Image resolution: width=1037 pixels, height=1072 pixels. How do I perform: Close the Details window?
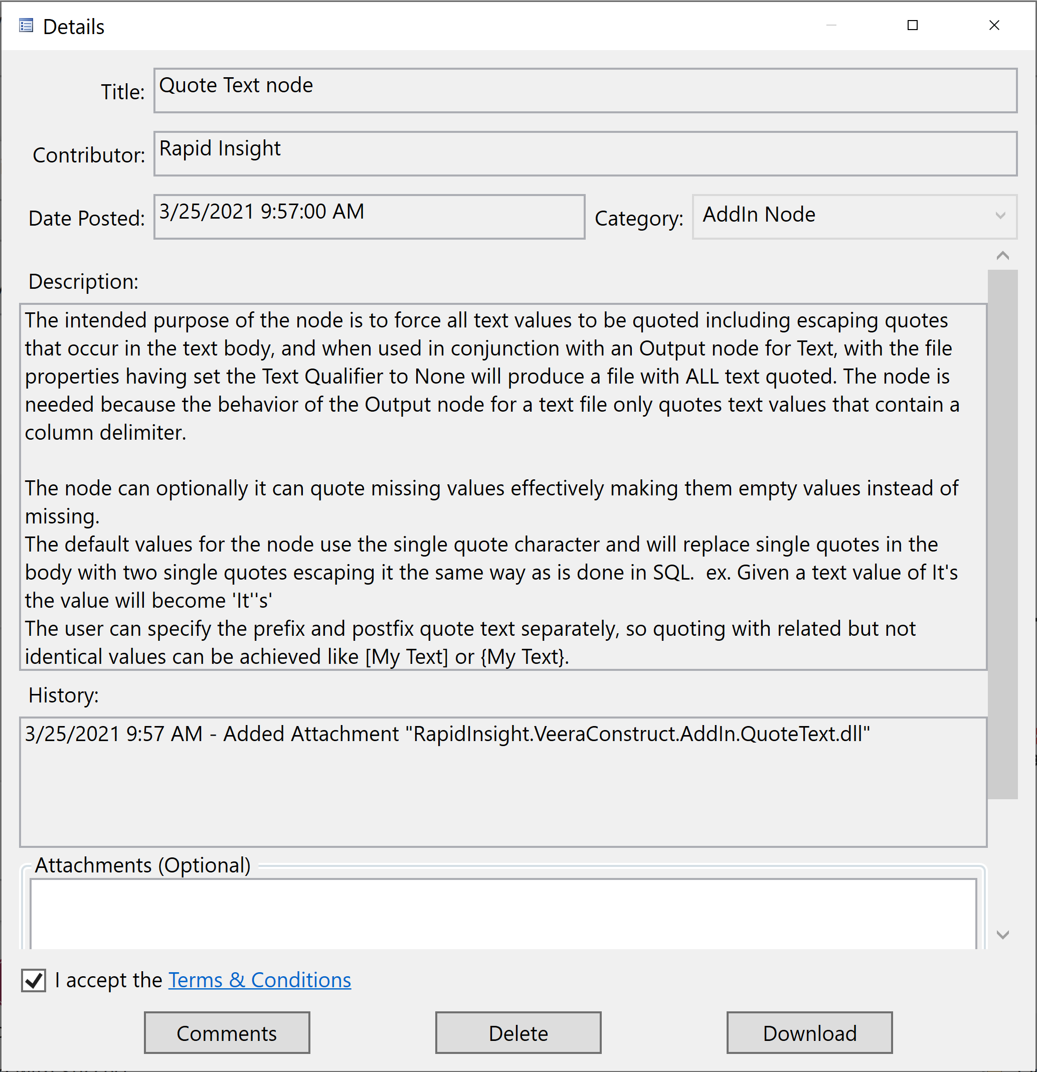(x=994, y=25)
